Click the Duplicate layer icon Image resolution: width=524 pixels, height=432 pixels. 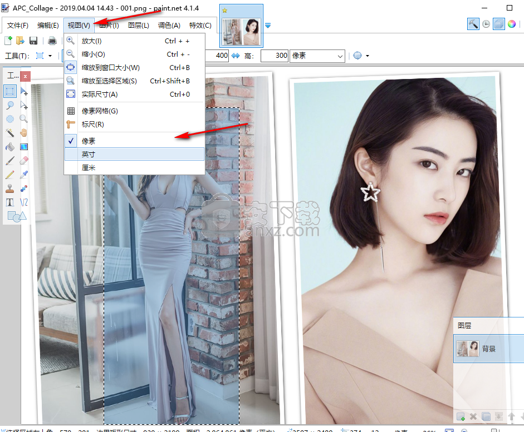point(486,416)
